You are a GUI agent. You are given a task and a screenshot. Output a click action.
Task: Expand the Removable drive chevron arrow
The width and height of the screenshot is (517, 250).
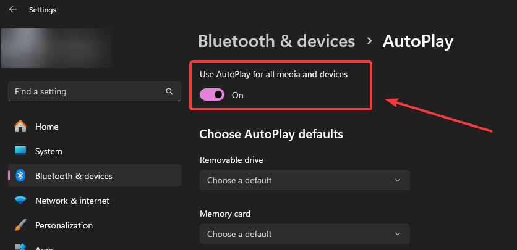tap(398, 180)
